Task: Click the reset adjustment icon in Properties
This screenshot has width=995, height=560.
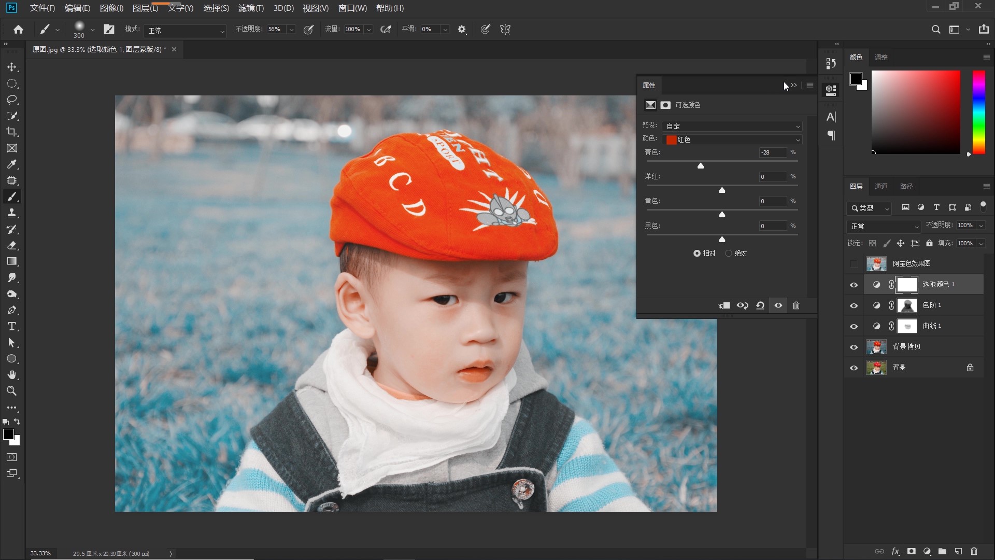Action: click(x=760, y=306)
